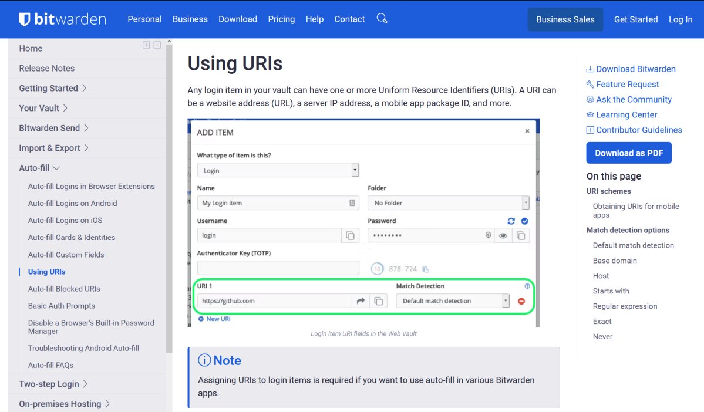
Task: Click the Bitwarden shield logo
Action: click(x=24, y=19)
